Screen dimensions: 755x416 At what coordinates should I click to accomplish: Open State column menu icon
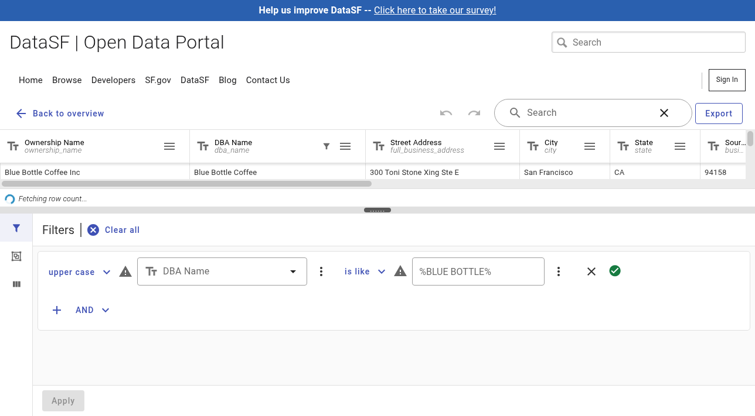[x=680, y=146]
